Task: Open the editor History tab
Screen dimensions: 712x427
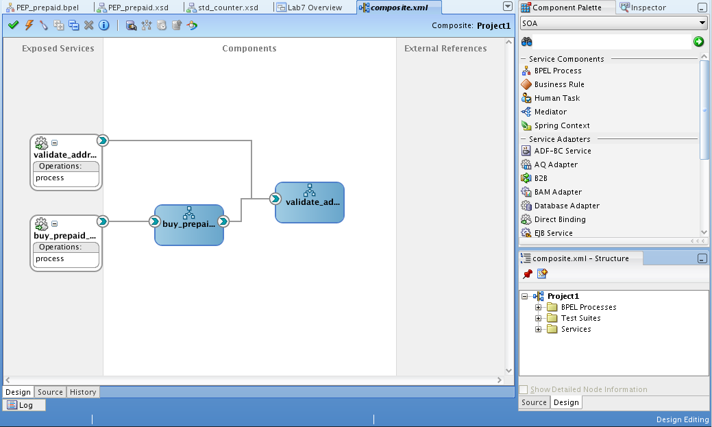Action: click(x=83, y=392)
